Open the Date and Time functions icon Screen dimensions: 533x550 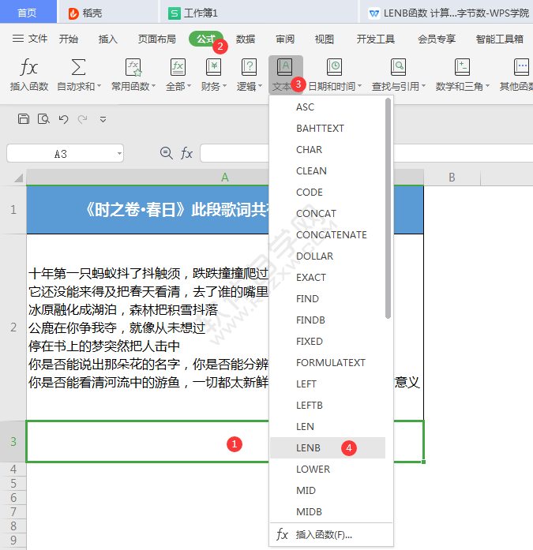point(334,67)
